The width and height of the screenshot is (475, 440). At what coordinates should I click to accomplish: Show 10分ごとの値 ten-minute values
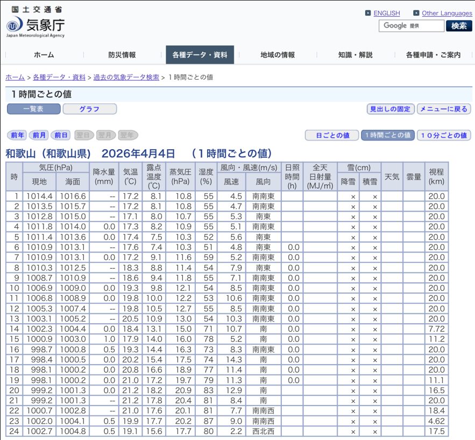pos(444,135)
